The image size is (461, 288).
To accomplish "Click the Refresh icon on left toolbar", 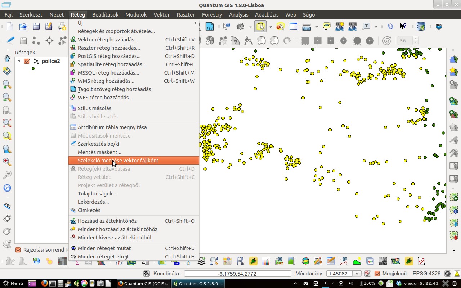I will [x=7, y=188].
